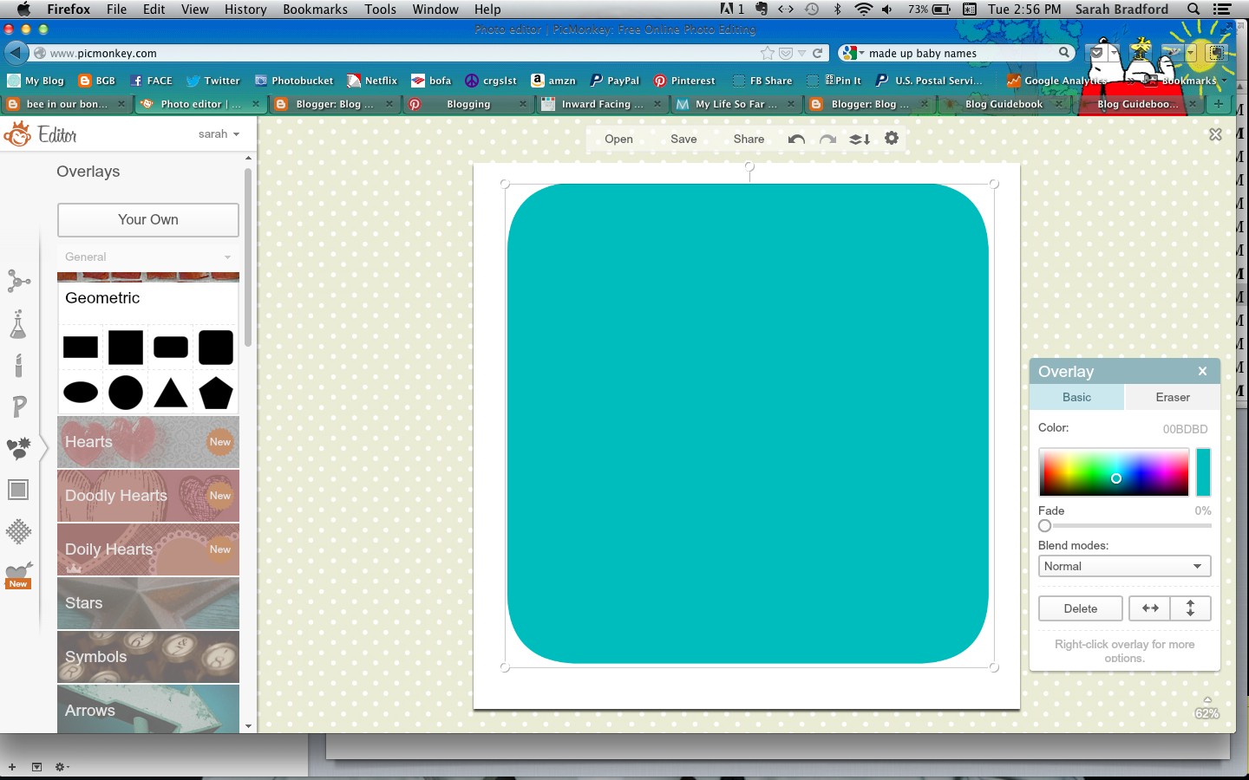The width and height of the screenshot is (1249, 780).
Task: Open the Textures panel
Action: pyautogui.click(x=19, y=532)
